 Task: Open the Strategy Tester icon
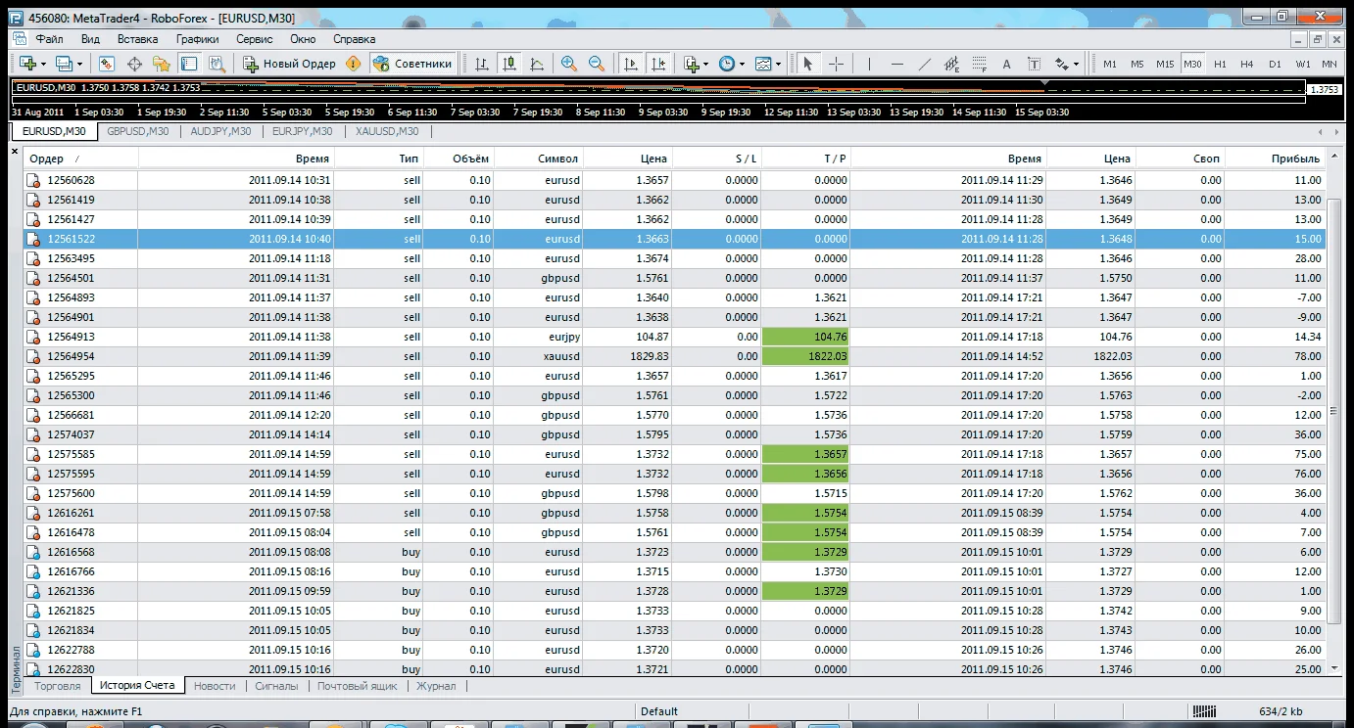217,64
